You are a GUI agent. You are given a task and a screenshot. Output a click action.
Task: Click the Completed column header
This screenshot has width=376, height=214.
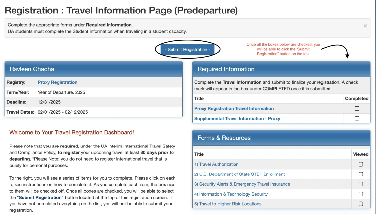[x=357, y=99]
